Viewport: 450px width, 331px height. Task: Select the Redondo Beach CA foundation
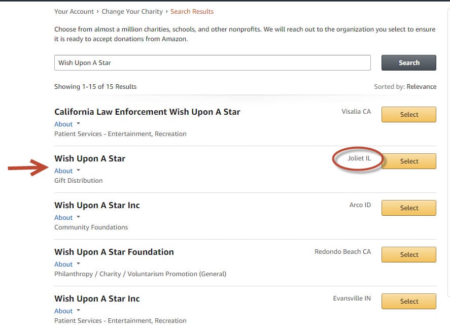coord(409,255)
